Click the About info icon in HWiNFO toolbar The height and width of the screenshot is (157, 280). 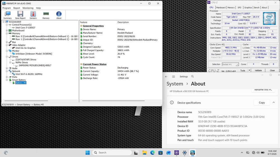tap(59, 15)
